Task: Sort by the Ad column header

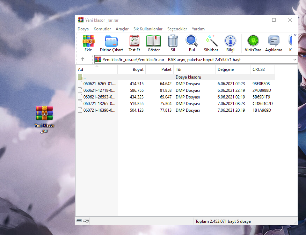Action: [97, 69]
